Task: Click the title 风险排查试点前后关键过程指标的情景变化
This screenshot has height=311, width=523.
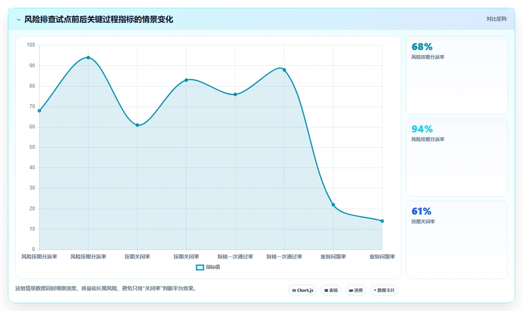Action: 99,20
